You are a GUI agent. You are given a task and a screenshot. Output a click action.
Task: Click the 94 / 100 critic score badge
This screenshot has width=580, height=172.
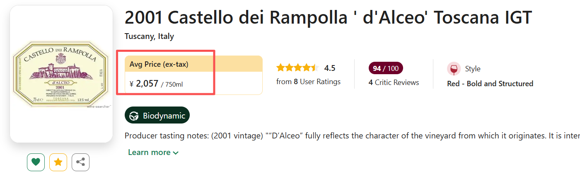click(x=386, y=68)
